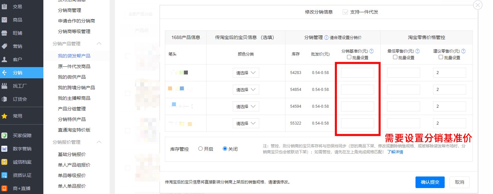Open 单人产品组报价 menu item
Screen dimensions: 493x194
(74, 165)
